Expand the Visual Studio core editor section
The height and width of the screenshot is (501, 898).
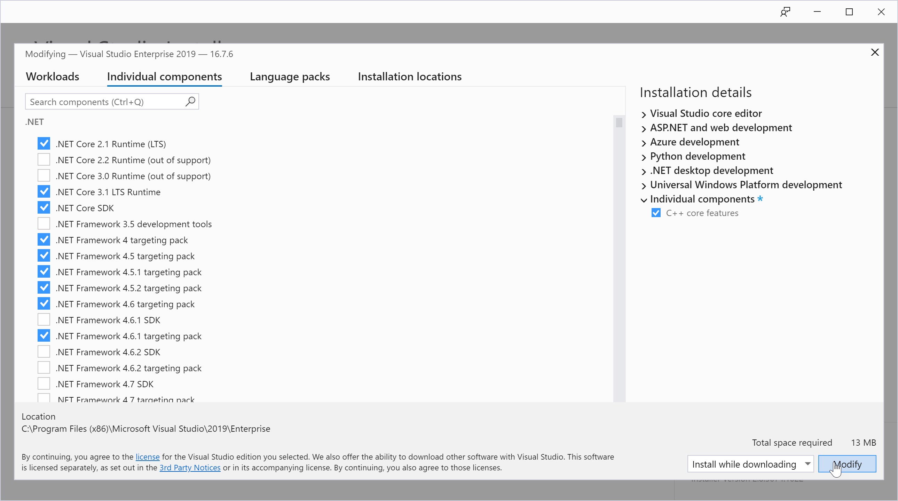(x=643, y=113)
